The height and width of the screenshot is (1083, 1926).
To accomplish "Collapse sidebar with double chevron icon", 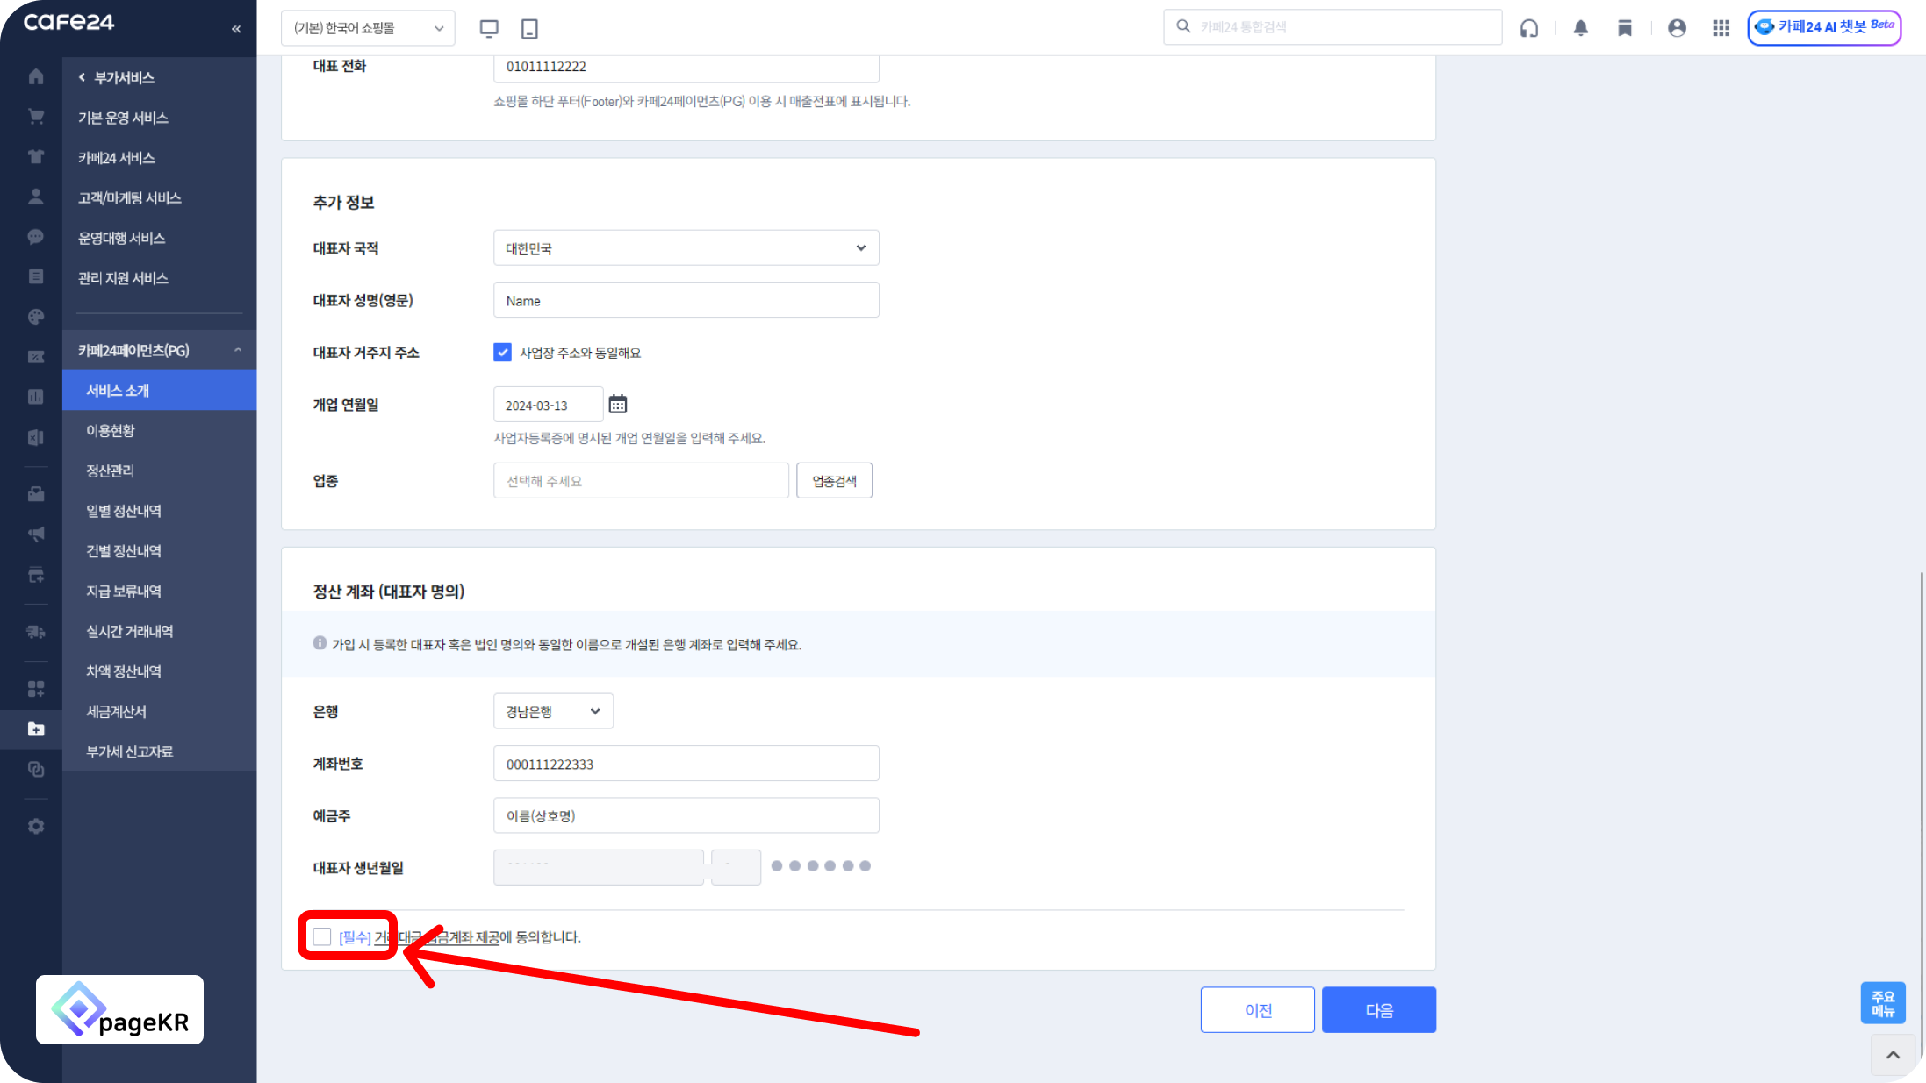I will [x=236, y=29].
